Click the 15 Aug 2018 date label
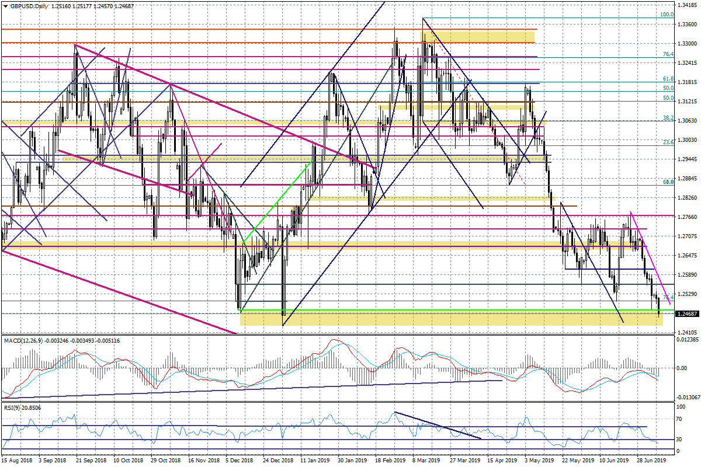701x467 pixels. (17, 460)
